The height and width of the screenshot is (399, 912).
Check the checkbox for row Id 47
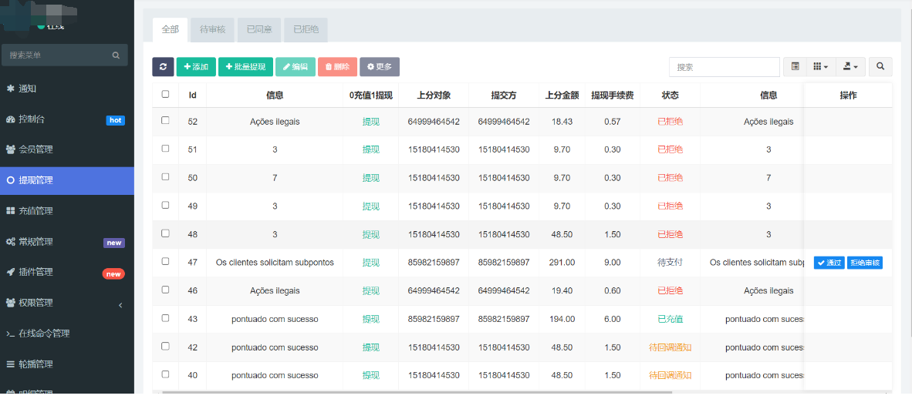(x=165, y=262)
